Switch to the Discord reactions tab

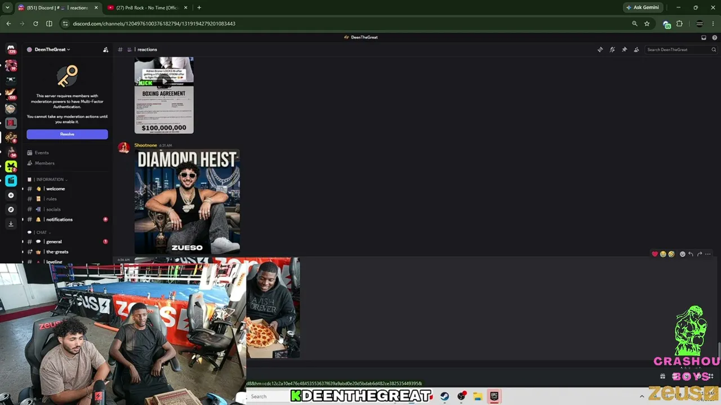pos(57,7)
